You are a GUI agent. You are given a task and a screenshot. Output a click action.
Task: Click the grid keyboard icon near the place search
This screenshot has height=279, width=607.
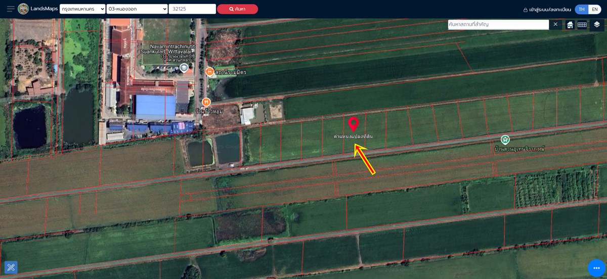pos(582,25)
